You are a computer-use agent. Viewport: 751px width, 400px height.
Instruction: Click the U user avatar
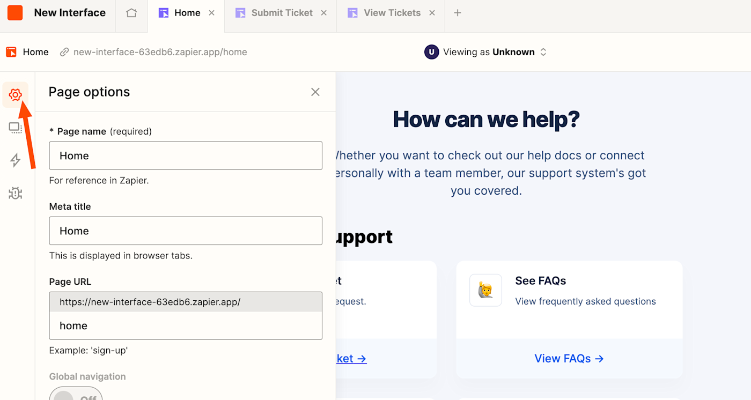[x=432, y=52]
